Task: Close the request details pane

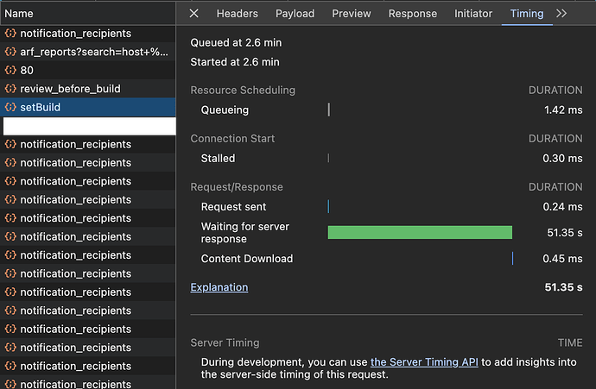Action: [193, 13]
